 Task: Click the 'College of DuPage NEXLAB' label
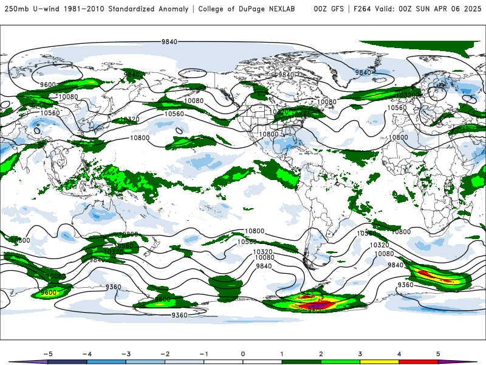click(x=247, y=9)
